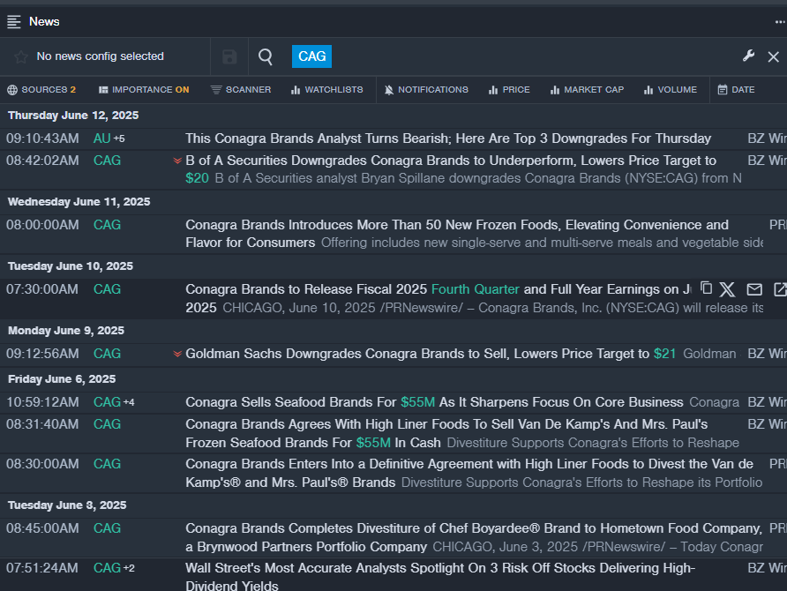Screen dimensions: 787x591
Task: Open B of A Securities Downgrades headline
Action: [x=451, y=161]
